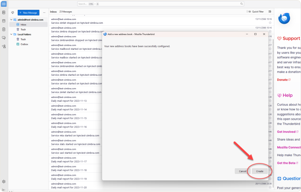Open the Get the Beta link

point(287,163)
